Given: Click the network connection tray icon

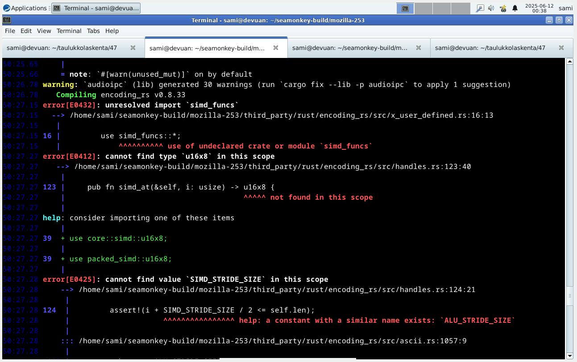Looking at the screenshot, I should click(480, 8).
